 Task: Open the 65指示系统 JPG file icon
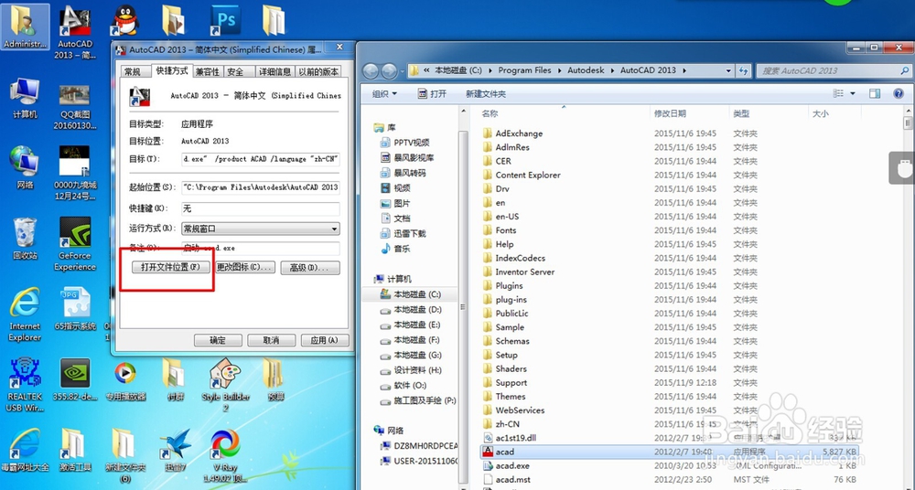tap(75, 309)
